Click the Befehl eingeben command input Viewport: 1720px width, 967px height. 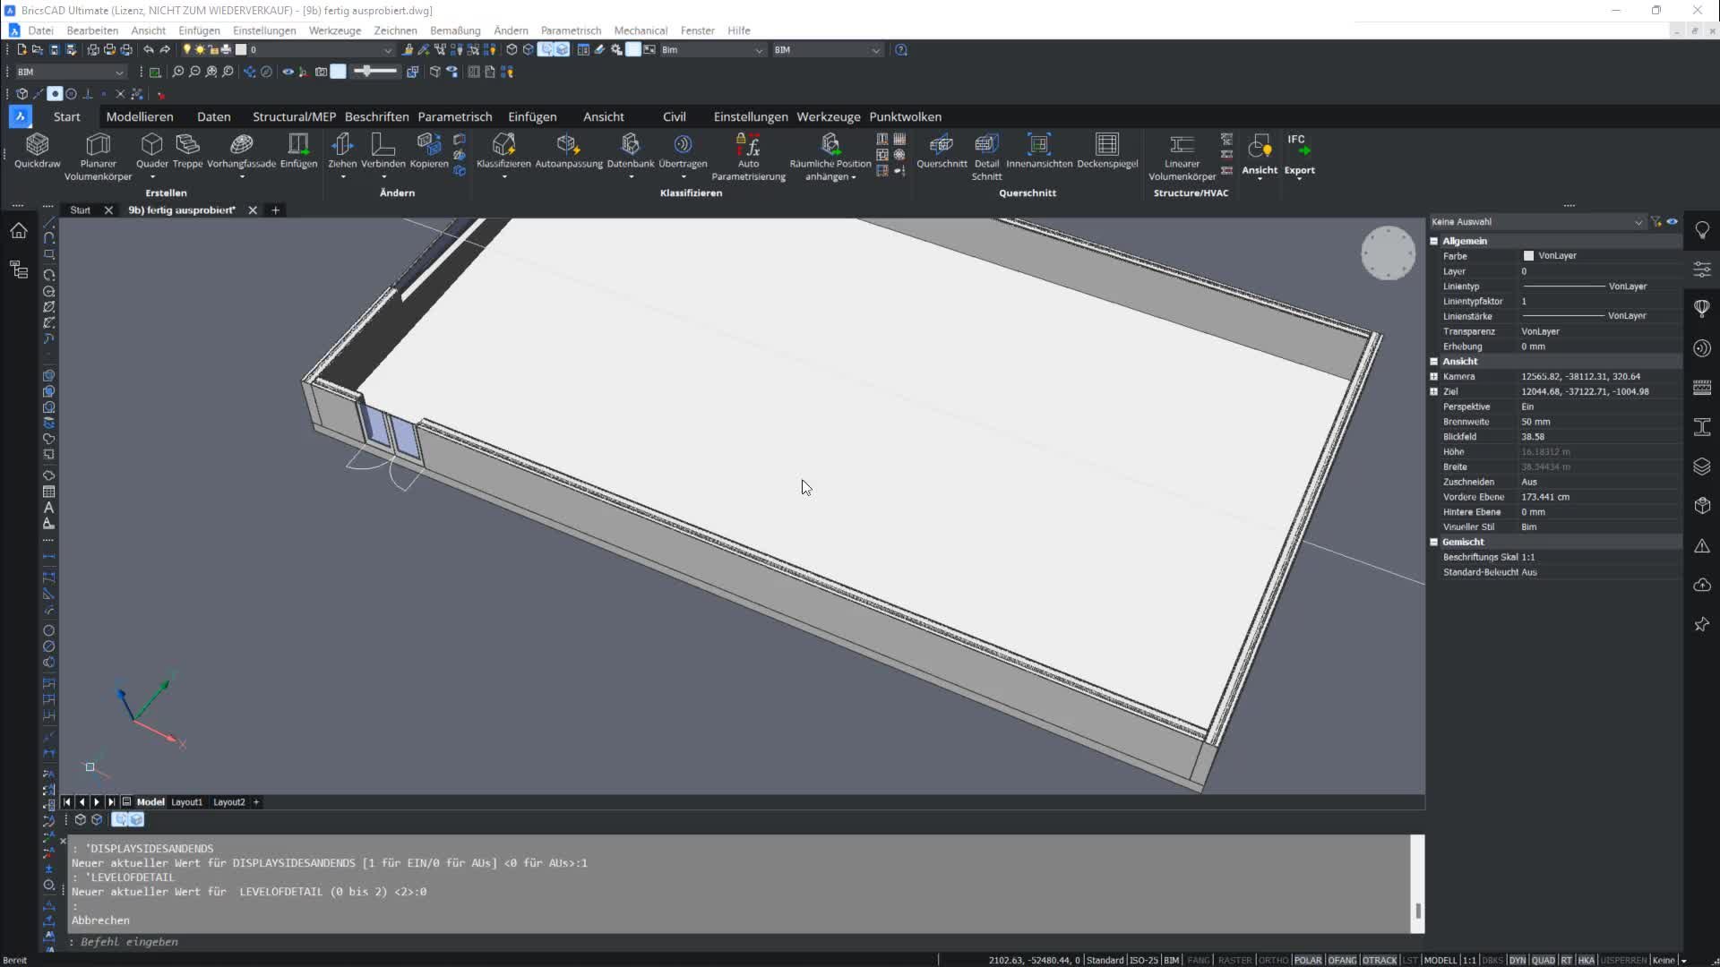738,942
